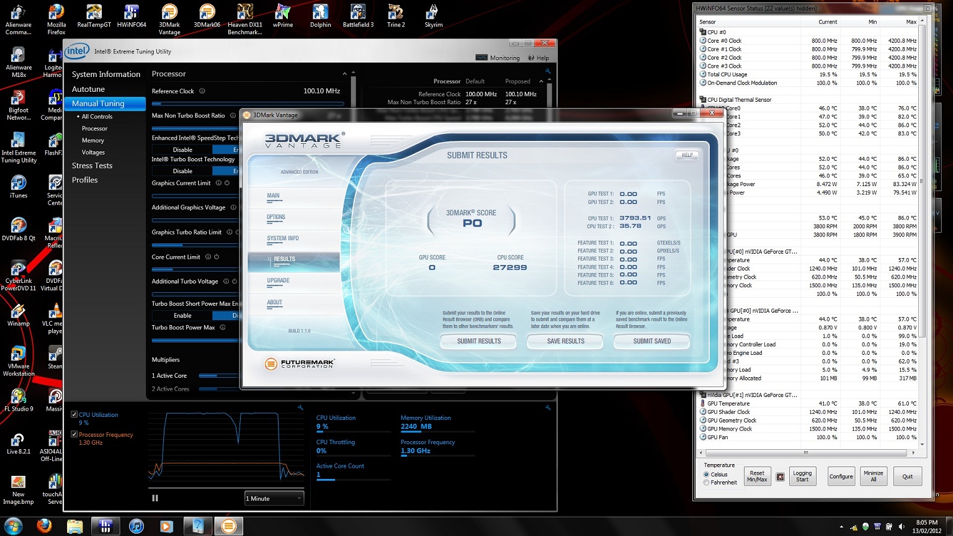Launch Trine 2 from the desktop

point(396,16)
